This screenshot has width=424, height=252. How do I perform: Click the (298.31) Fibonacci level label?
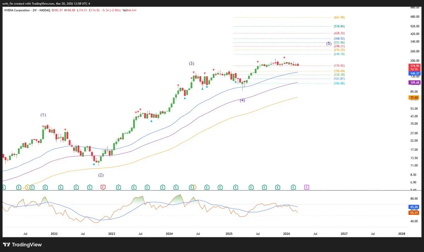340,46
